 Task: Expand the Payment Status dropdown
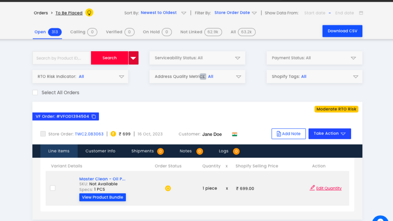pyautogui.click(x=314, y=58)
